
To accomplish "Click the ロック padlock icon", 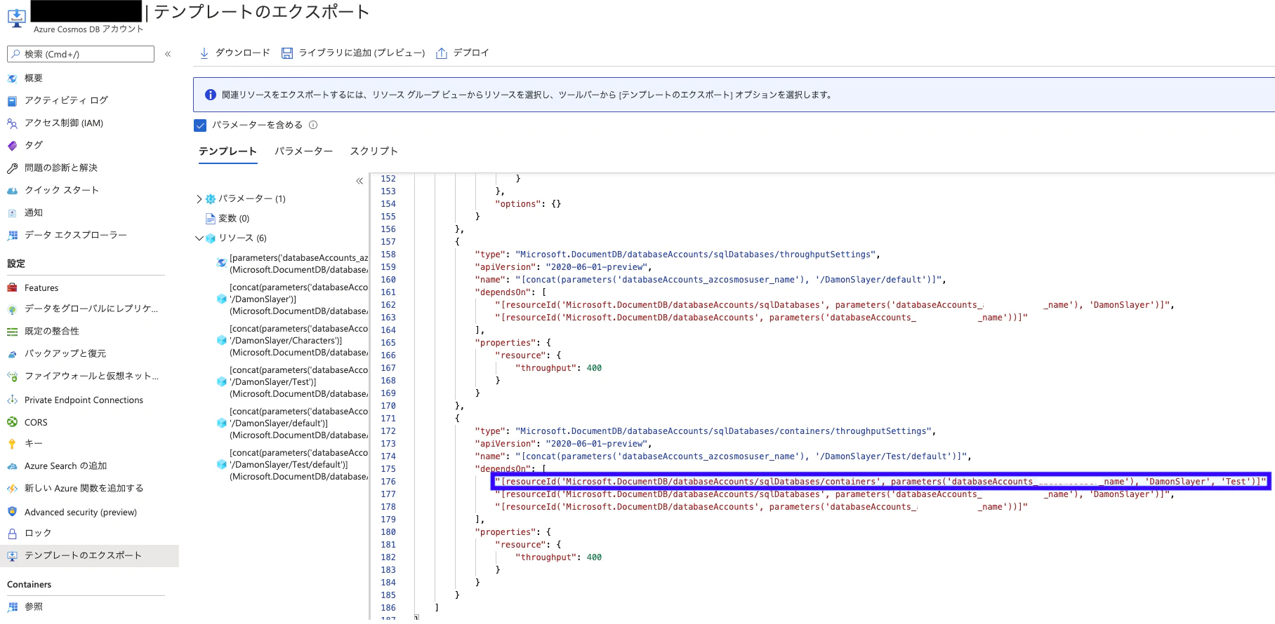I will [12, 534].
